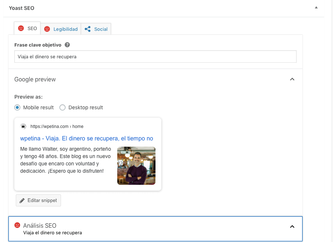This screenshot has width=333, height=242.
Task: Click the share icon on Social tab
Action: [87, 29]
